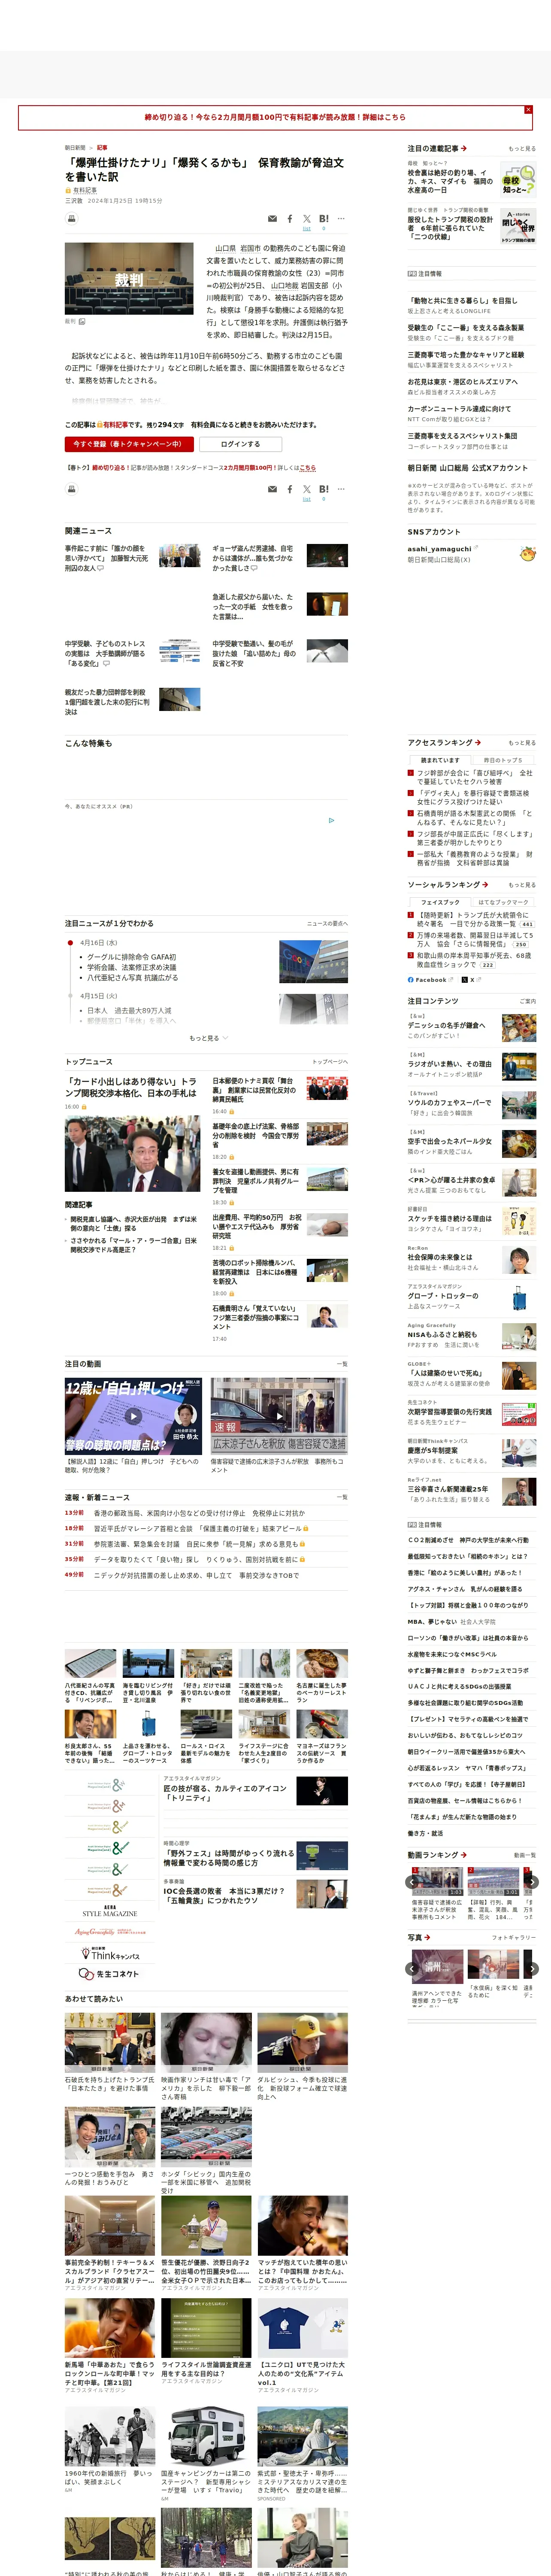Show previous photo in 写真 carousel
The height and width of the screenshot is (2576, 551).
pos(411,1969)
